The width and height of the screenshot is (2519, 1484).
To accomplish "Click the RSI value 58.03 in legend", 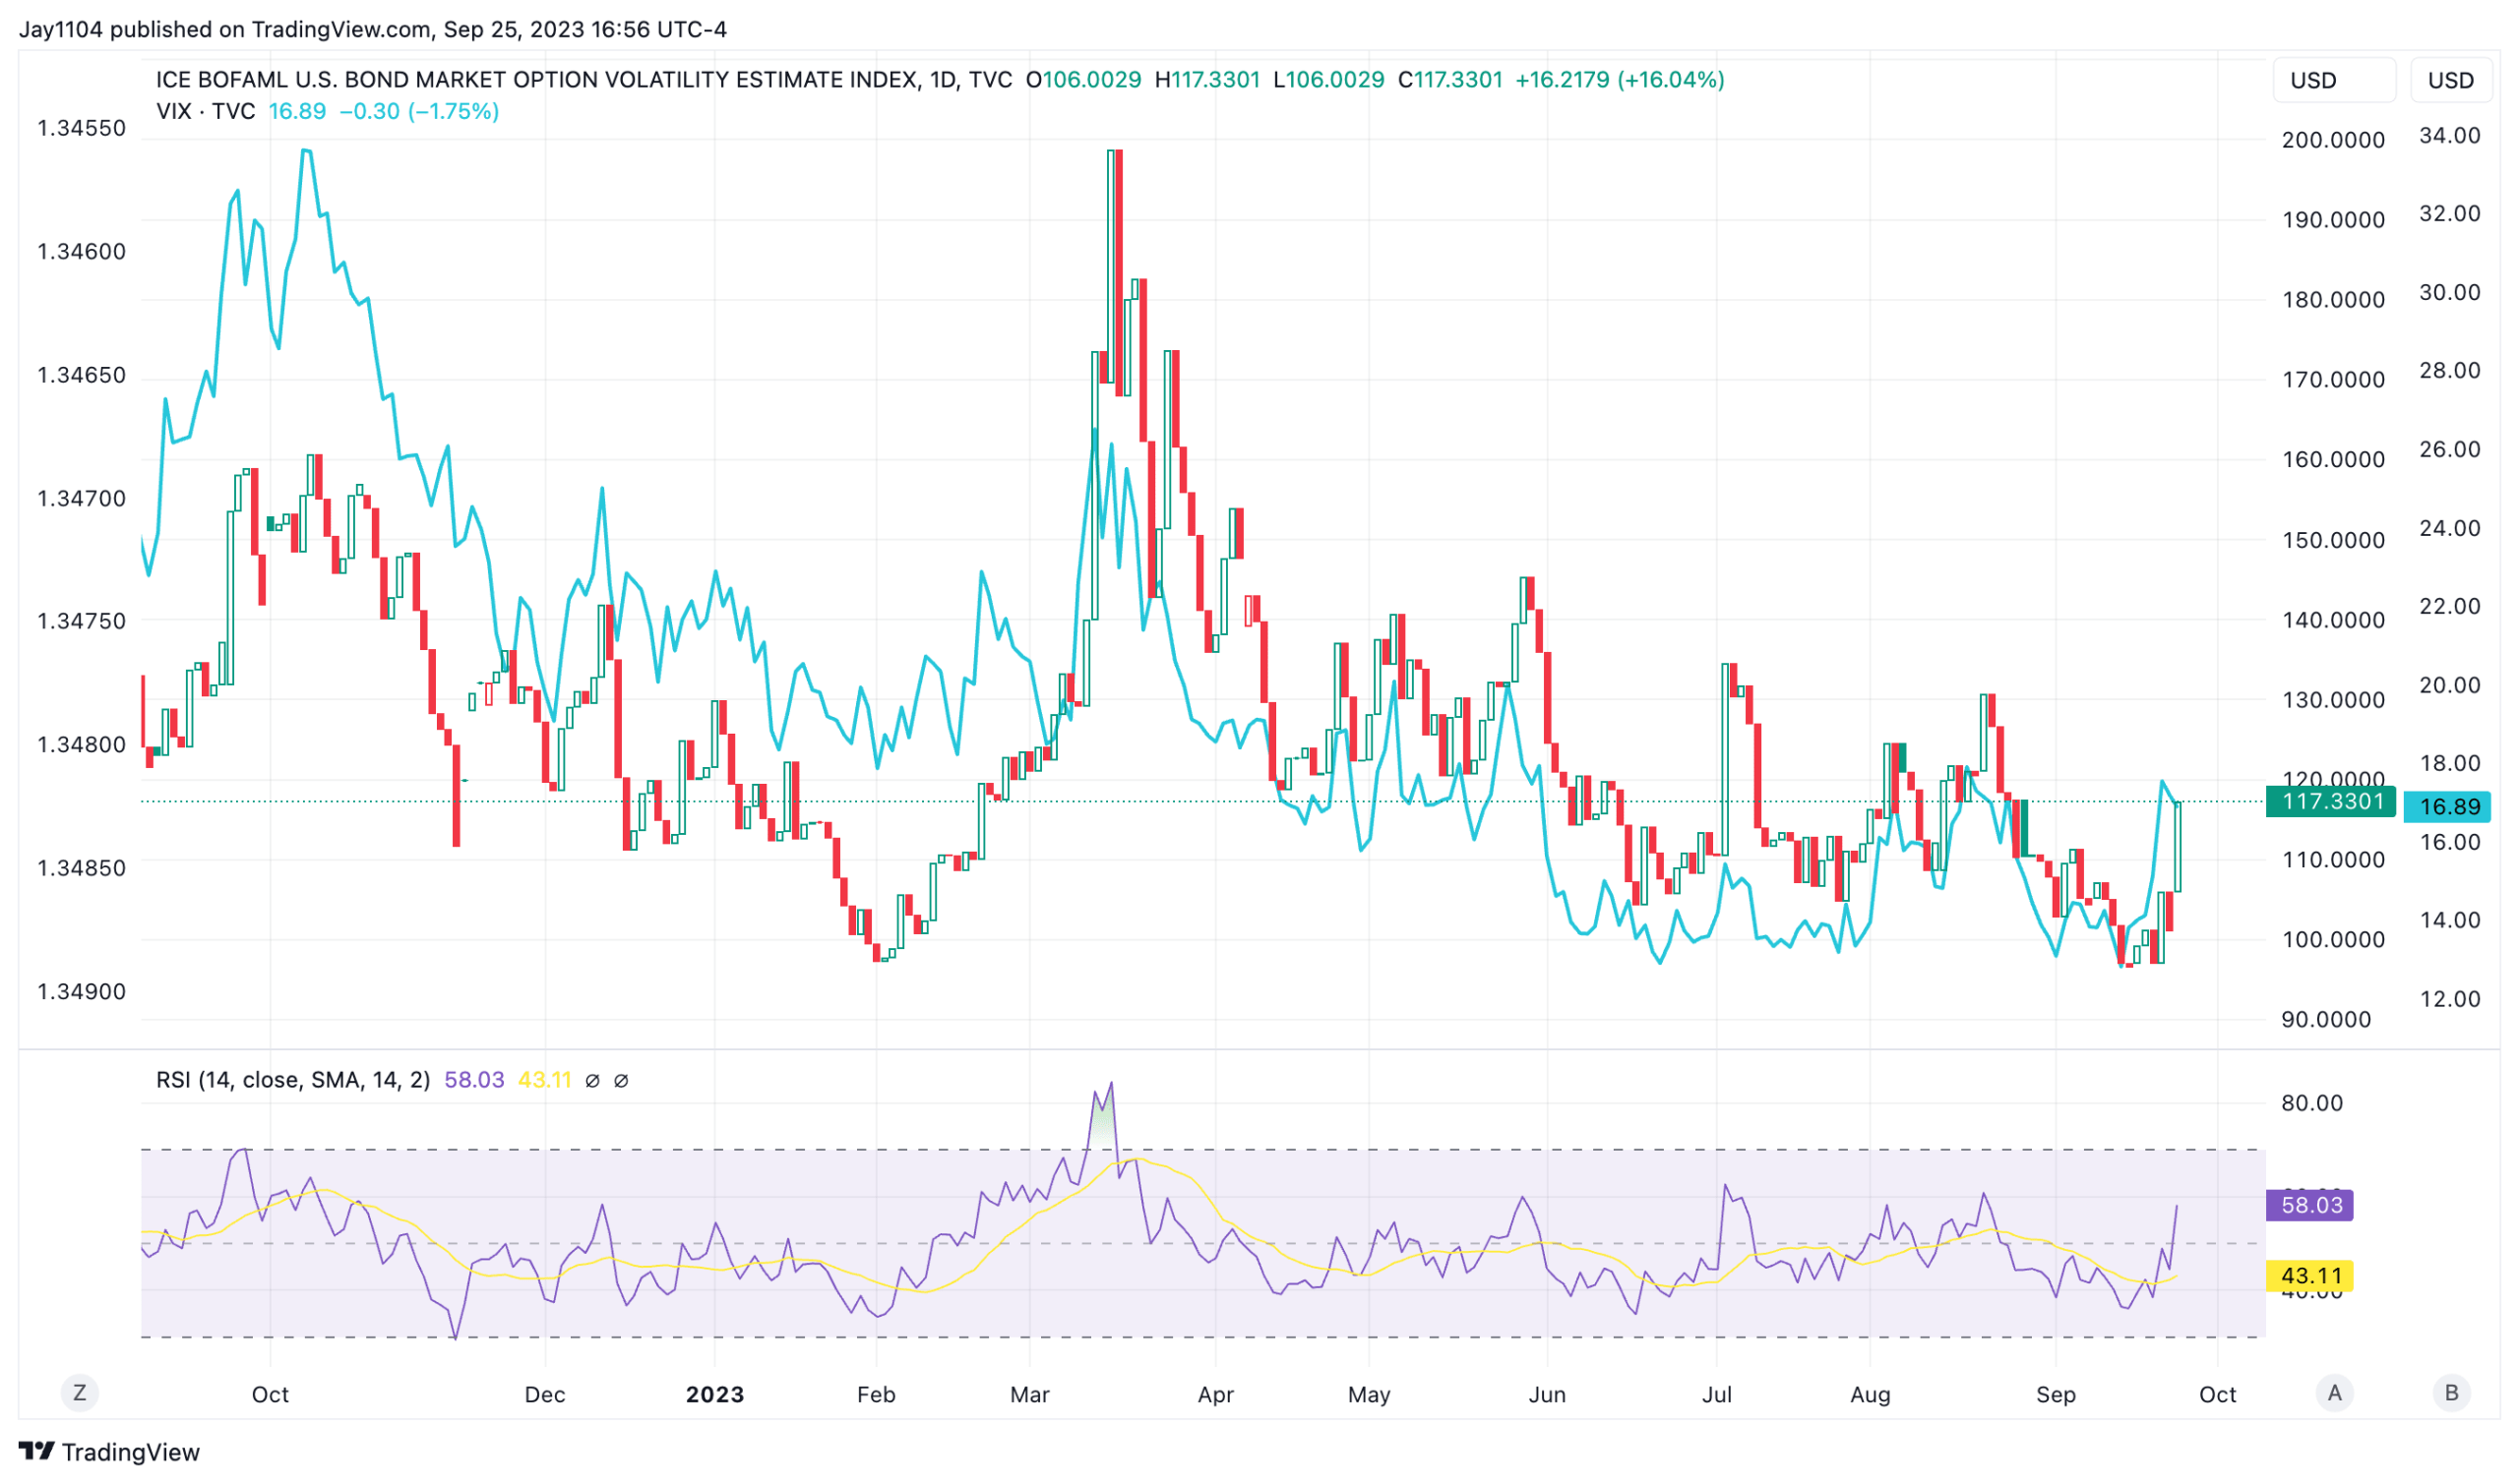I will click(x=474, y=1080).
